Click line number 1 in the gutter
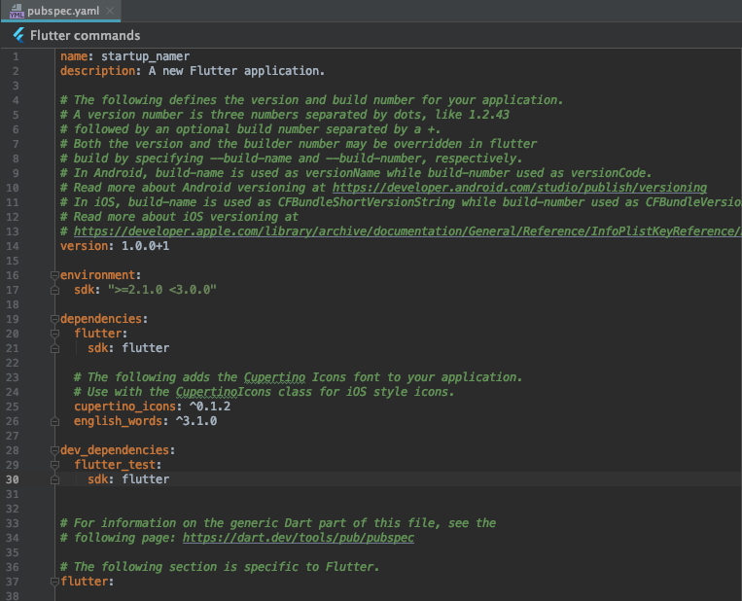 point(16,56)
